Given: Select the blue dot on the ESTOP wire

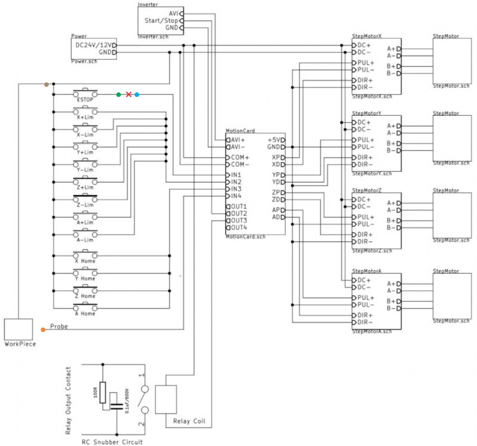Looking at the screenshot, I should (x=137, y=94).
